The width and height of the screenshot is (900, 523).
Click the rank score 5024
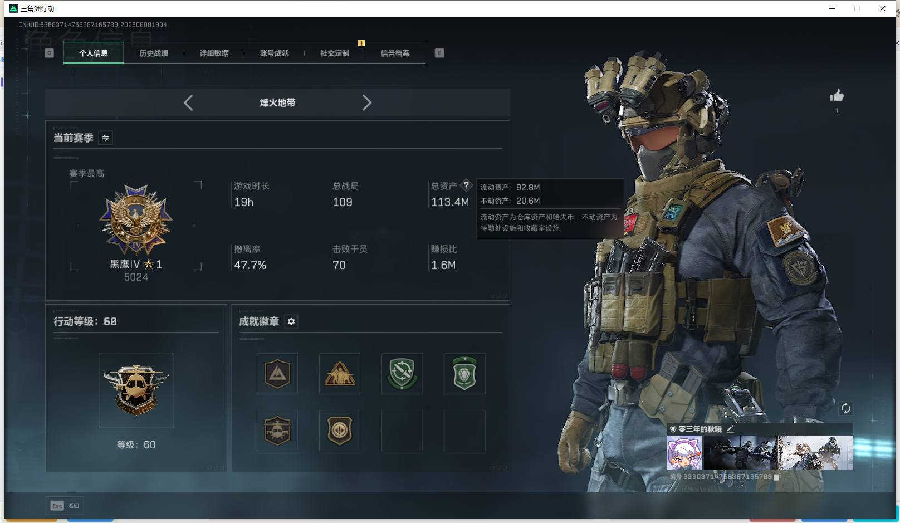click(x=136, y=277)
